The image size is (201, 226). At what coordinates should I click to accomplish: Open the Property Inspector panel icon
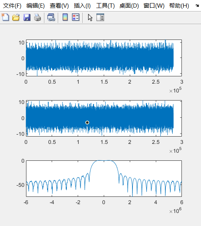[x=100, y=17]
